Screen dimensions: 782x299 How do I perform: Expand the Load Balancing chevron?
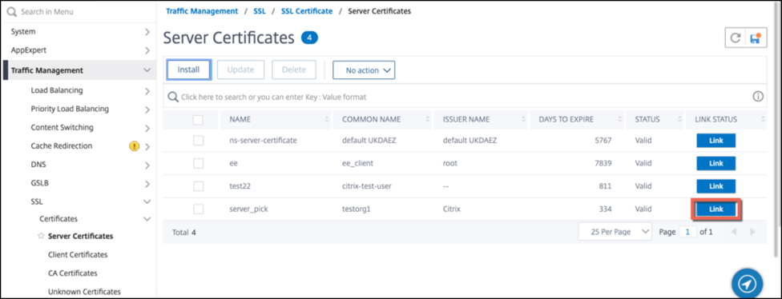pyautogui.click(x=147, y=91)
